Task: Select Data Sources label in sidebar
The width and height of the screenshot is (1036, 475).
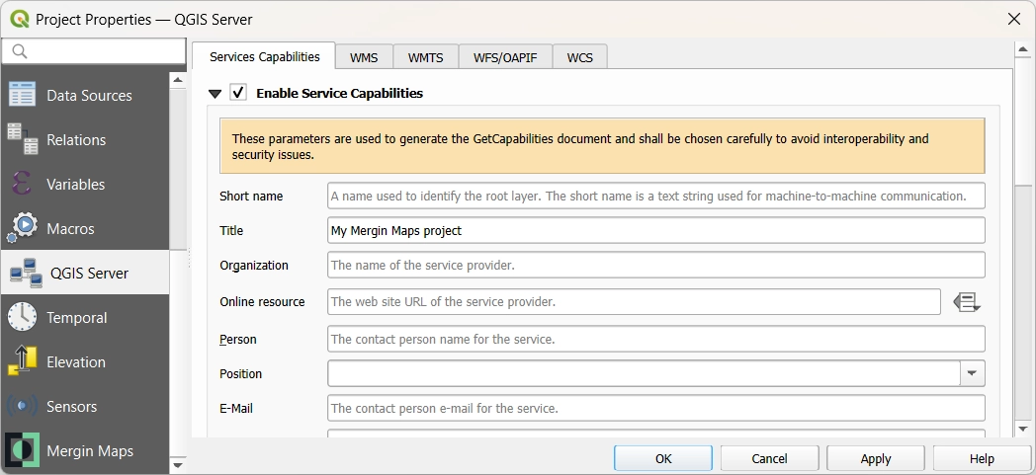Action: pos(89,96)
